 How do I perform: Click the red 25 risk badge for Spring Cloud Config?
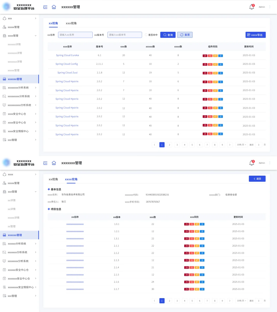coord(205,64)
